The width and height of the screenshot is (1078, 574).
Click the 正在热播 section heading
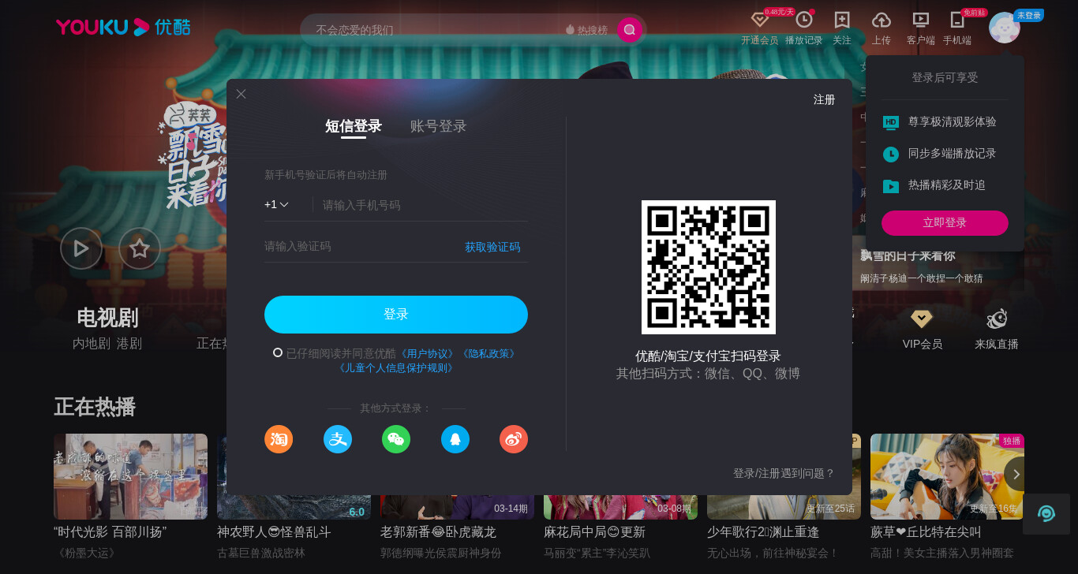(x=95, y=407)
